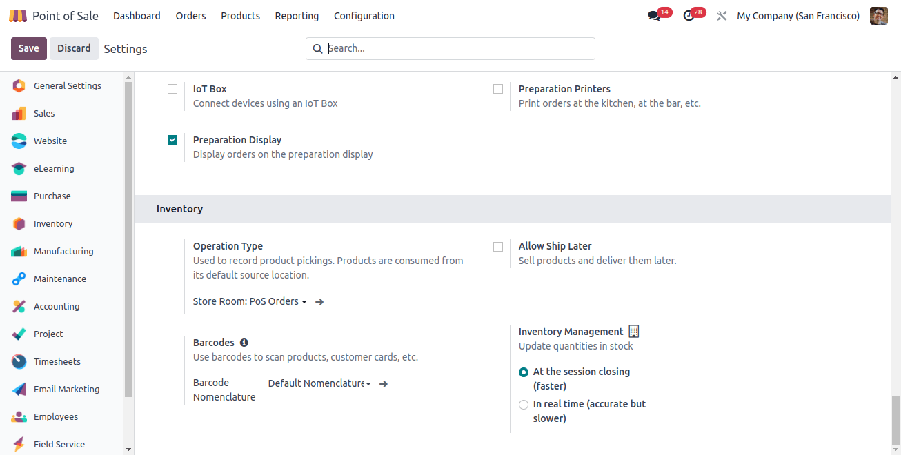Click the Barcodes info icon
Image resolution: width=901 pixels, height=455 pixels.
(244, 343)
